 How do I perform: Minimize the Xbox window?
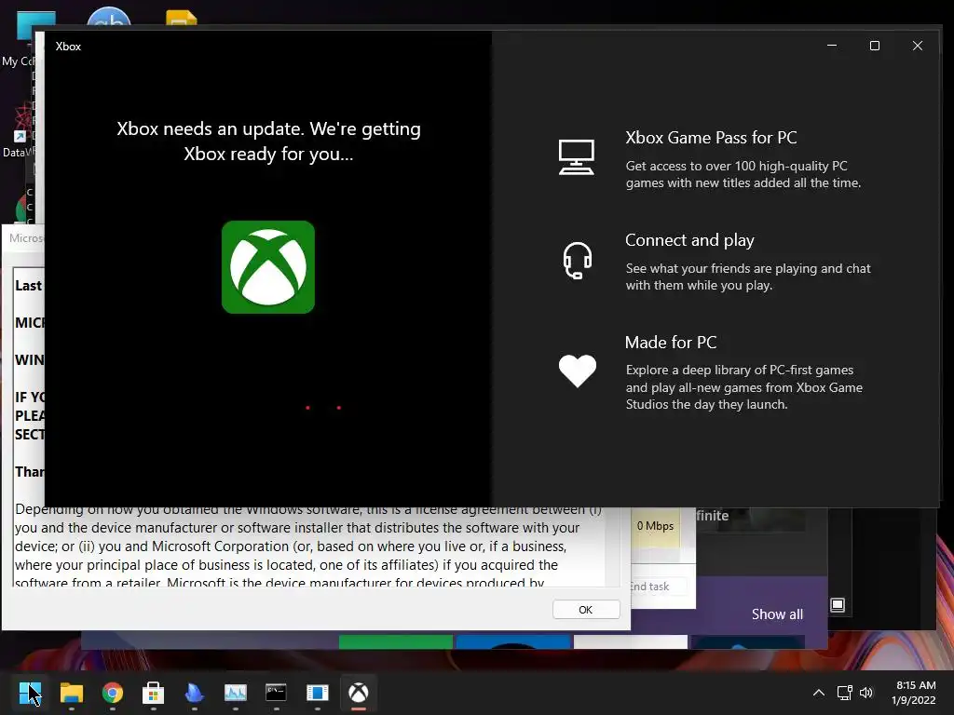832,46
